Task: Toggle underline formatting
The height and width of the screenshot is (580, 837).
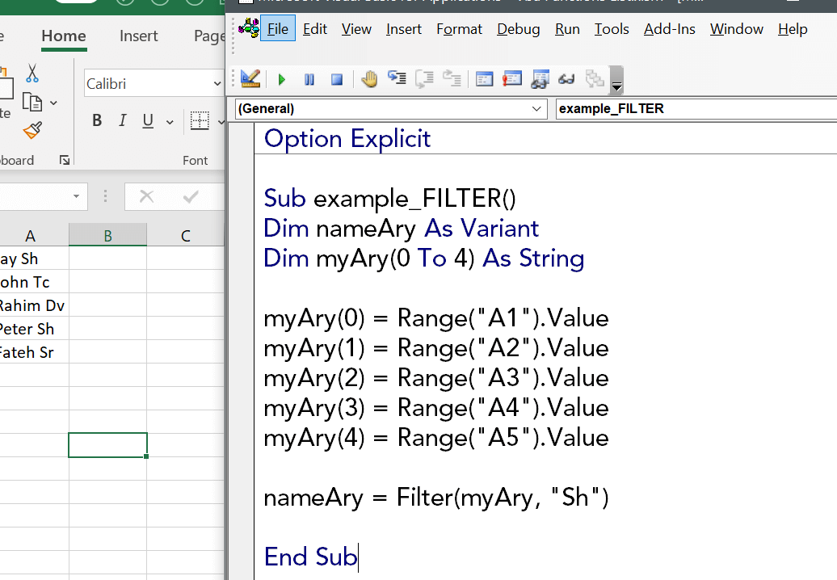Action: point(146,120)
